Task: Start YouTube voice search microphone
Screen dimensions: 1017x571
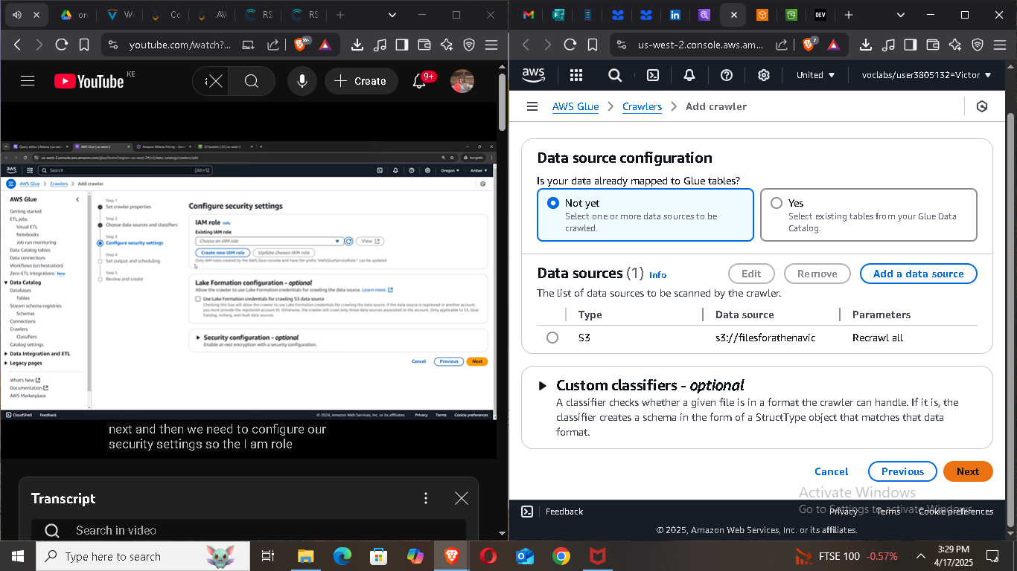Action: [302, 81]
